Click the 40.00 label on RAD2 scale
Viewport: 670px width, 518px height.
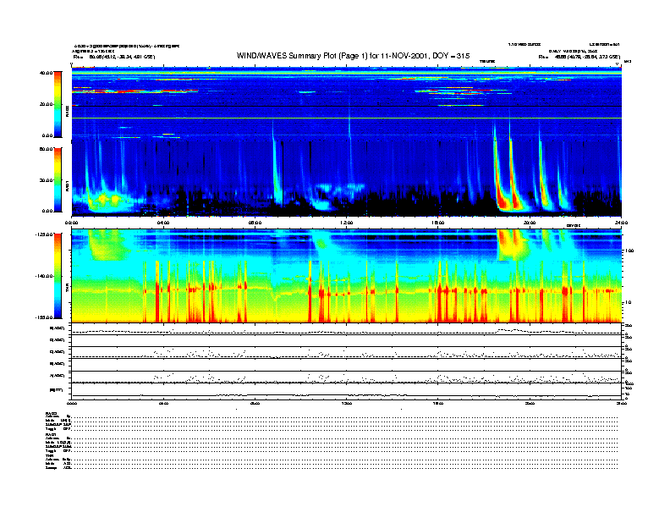coord(46,73)
